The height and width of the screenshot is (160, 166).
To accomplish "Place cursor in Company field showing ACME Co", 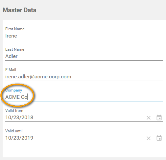I will (84, 97).
